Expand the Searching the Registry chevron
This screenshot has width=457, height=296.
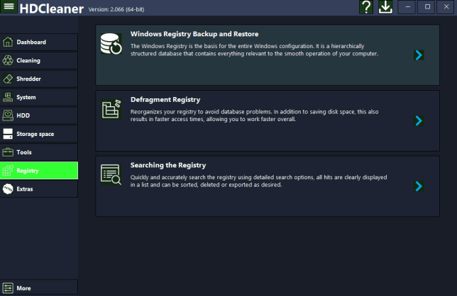[419, 186]
